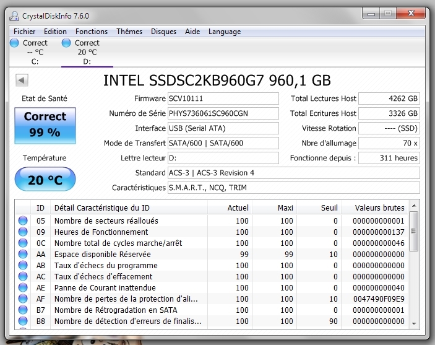Open the Thèmes menu
Image resolution: width=435 pixels, height=345 pixels.
(129, 32)
